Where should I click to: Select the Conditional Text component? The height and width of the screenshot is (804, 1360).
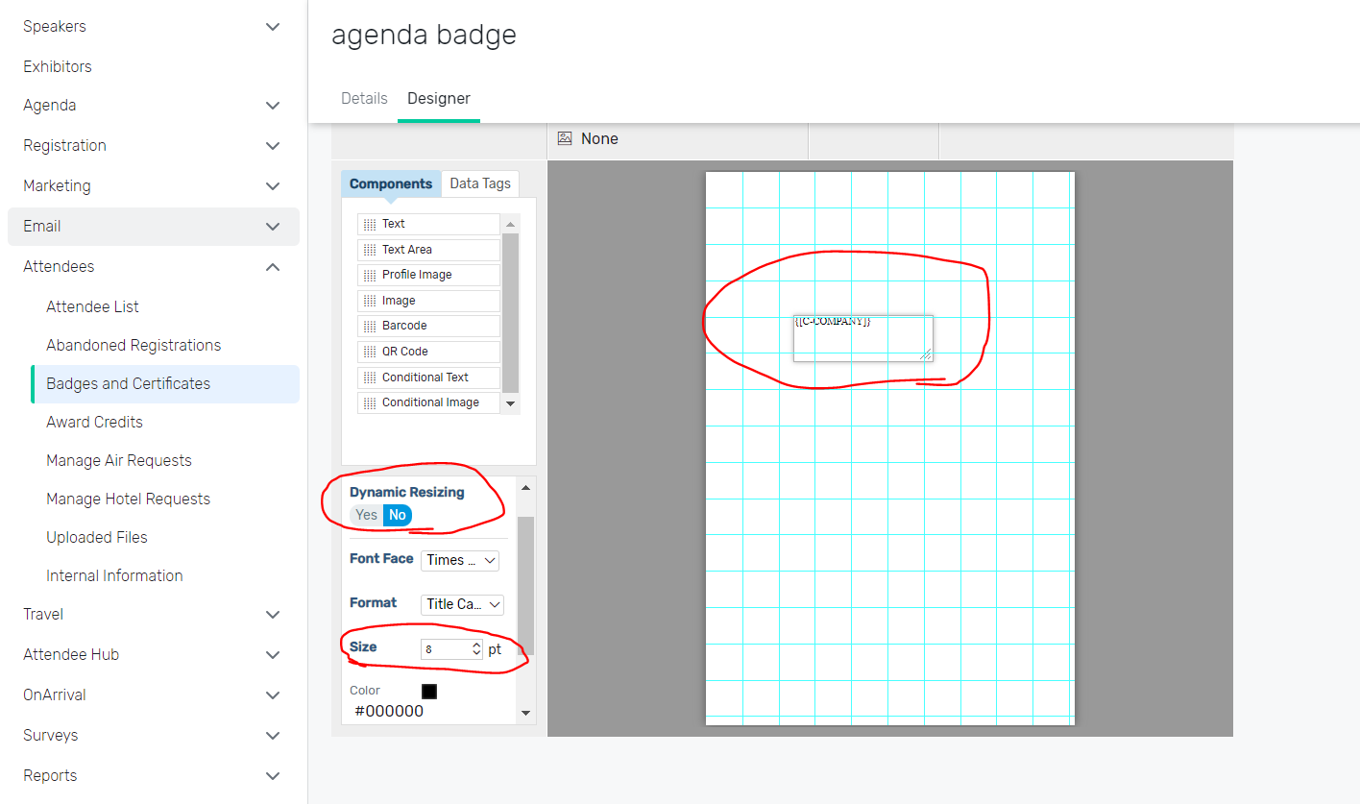[428, 378]
